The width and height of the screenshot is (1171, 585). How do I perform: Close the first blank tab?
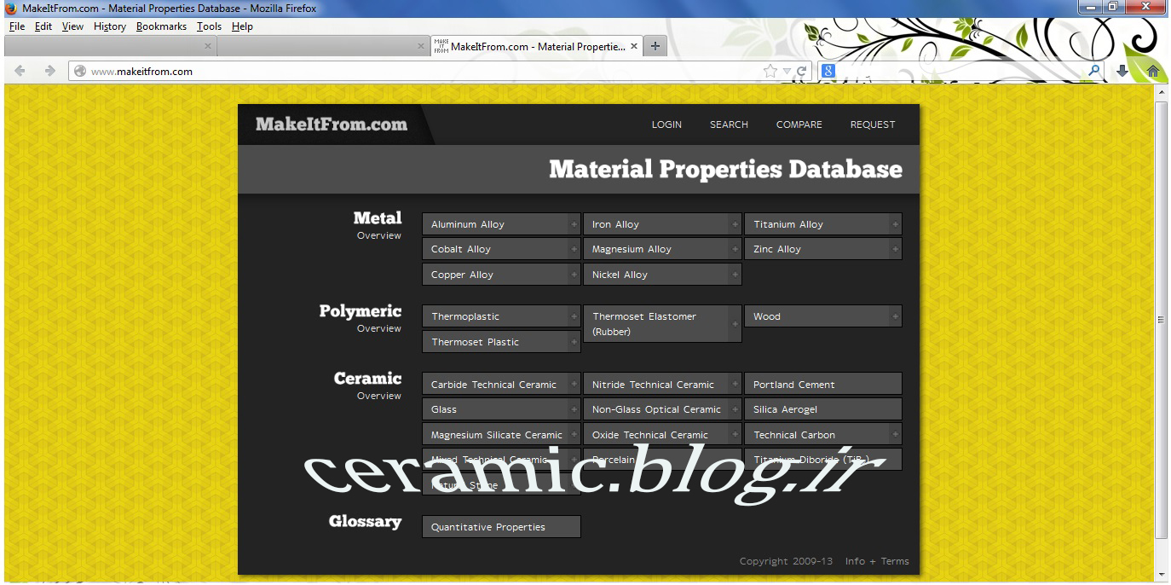pyautogui.click(x=208, y=46)
